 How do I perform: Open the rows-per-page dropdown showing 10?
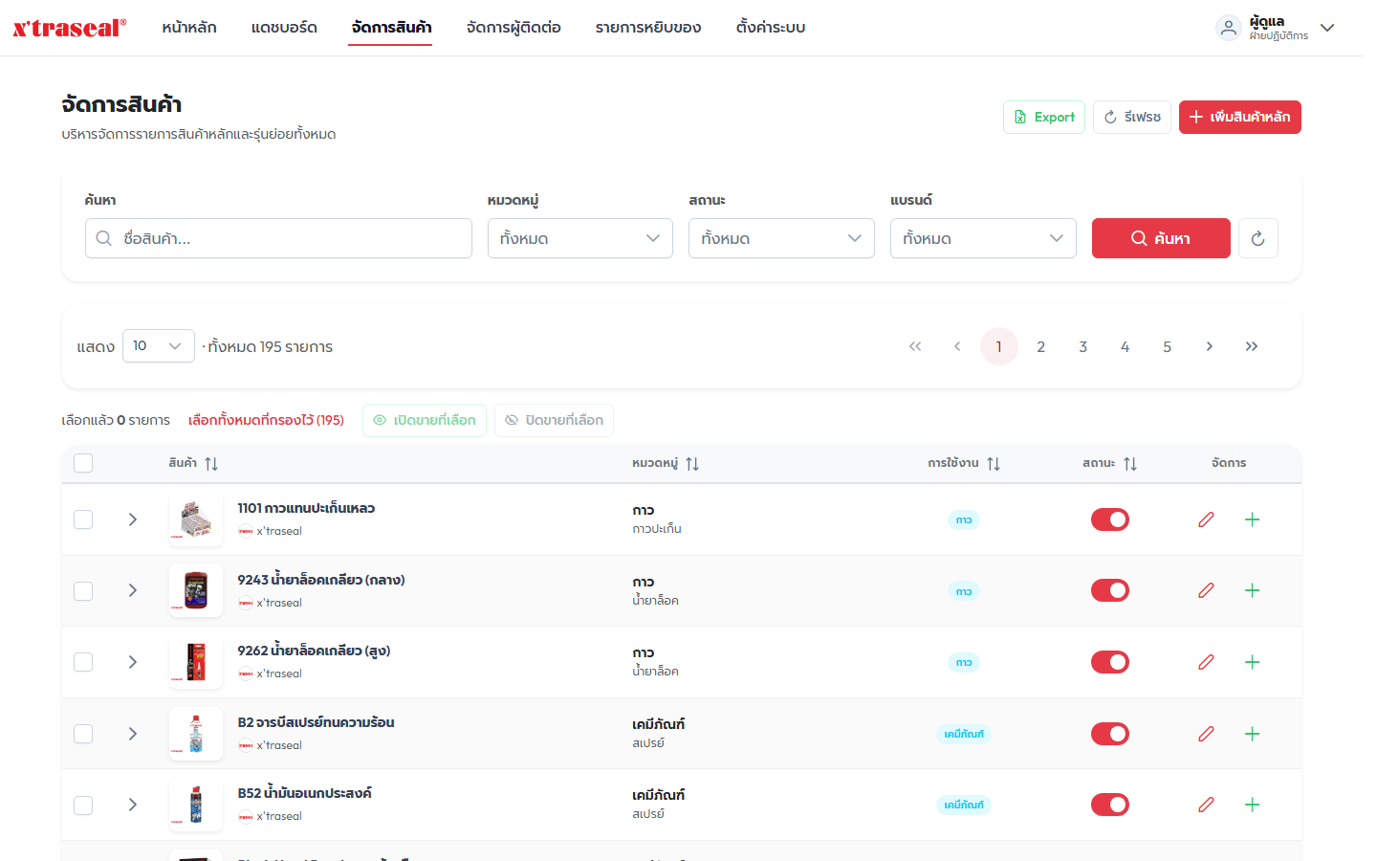[x=159, y=346]
